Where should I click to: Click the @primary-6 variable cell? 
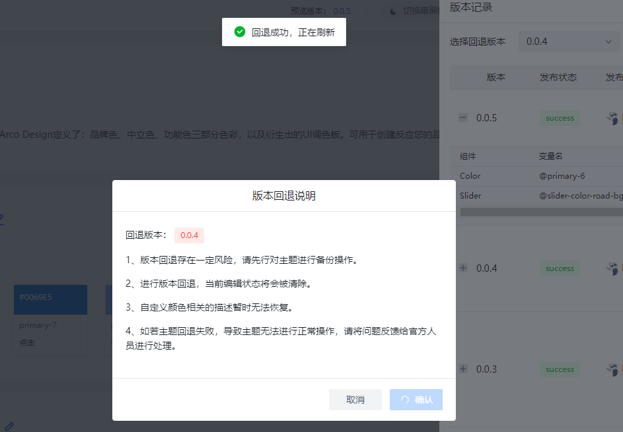tap(562, 175)
